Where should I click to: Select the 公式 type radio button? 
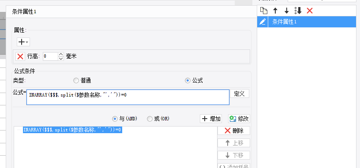pos(187,81)
